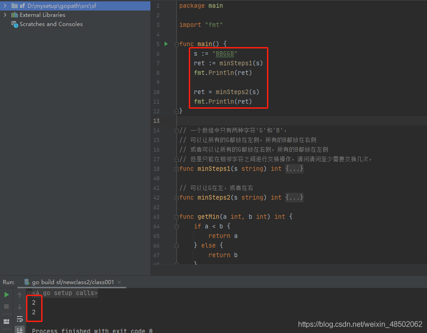This screenshot has height=333, width=427.
Task: Toggle soft-wrap in the Run console
Action: [x=20, y=319]
